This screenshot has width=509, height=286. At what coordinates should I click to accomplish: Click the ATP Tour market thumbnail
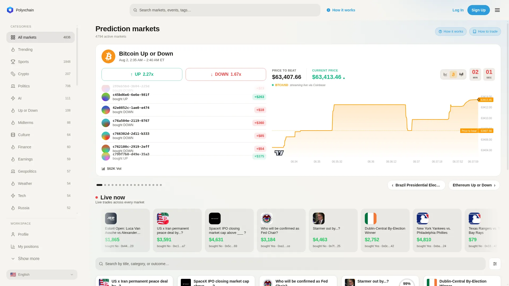pyautogui.click(x=111, y=218)
